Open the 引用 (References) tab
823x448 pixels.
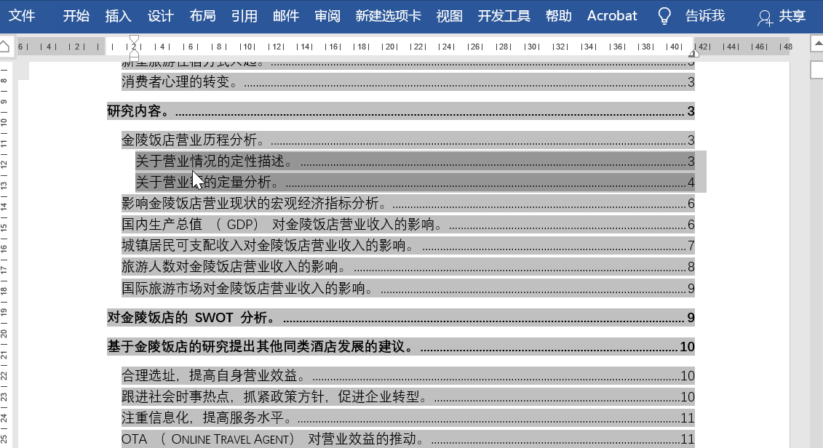point(244,16)
